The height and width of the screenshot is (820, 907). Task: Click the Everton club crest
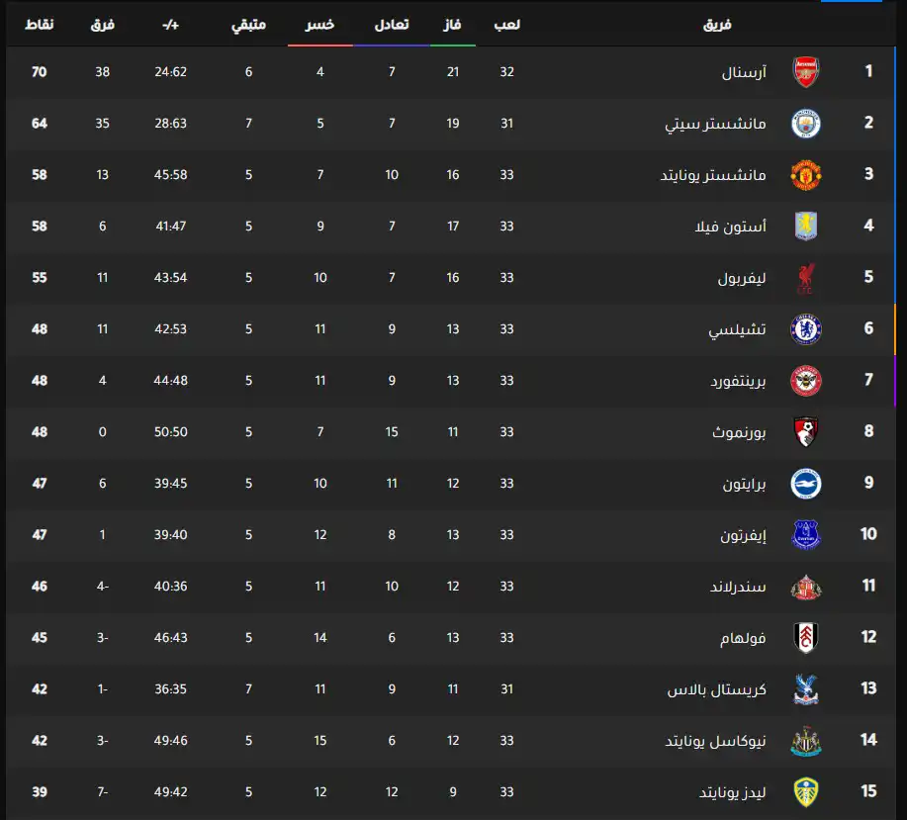(805, 534)
